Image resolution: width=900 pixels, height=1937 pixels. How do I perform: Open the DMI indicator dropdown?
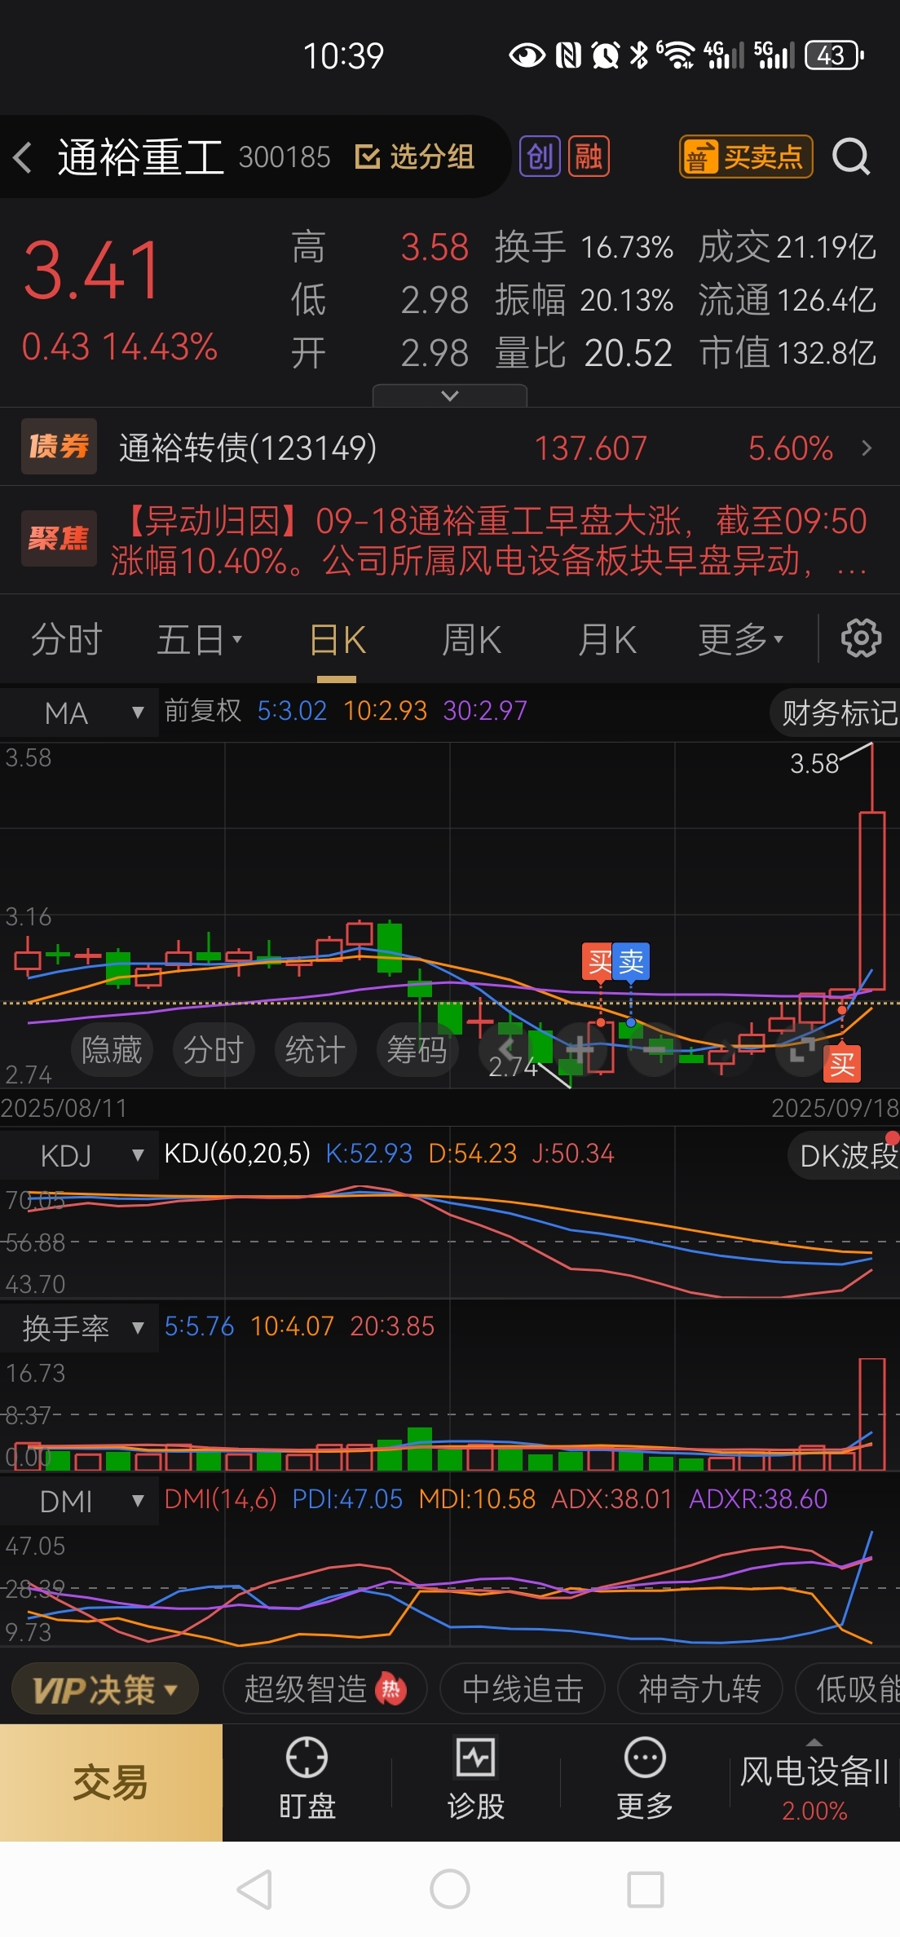[79, 1501]
